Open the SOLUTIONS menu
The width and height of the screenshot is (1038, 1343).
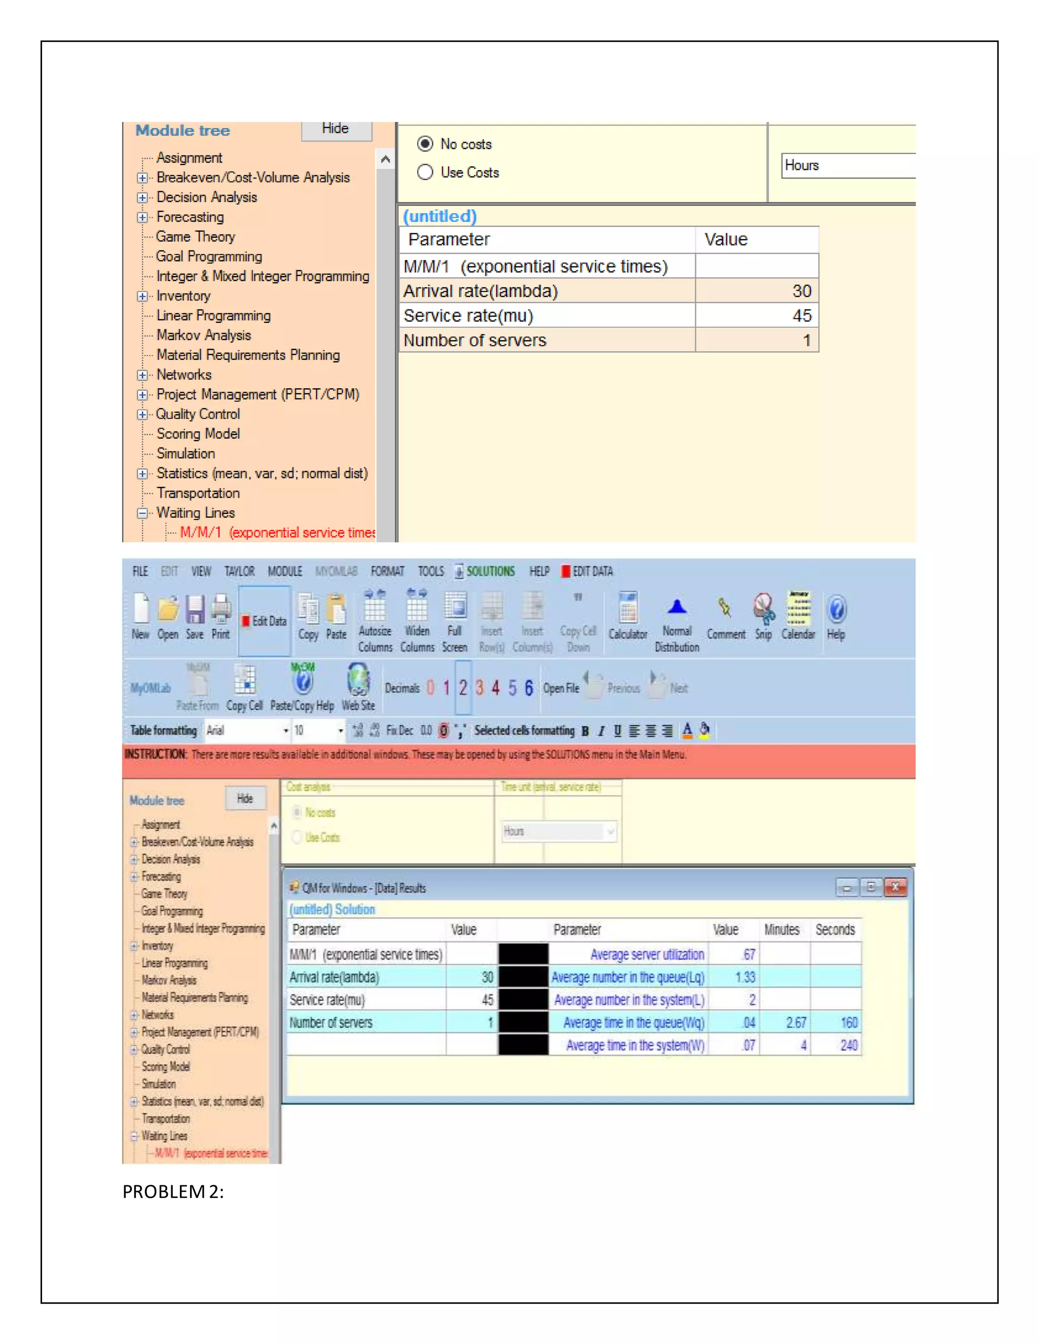[x=490, y=571]
